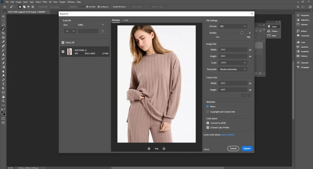Select the Move tool
Image resolution: width=313 pixels, height=169 pixels.
point(3,16)
